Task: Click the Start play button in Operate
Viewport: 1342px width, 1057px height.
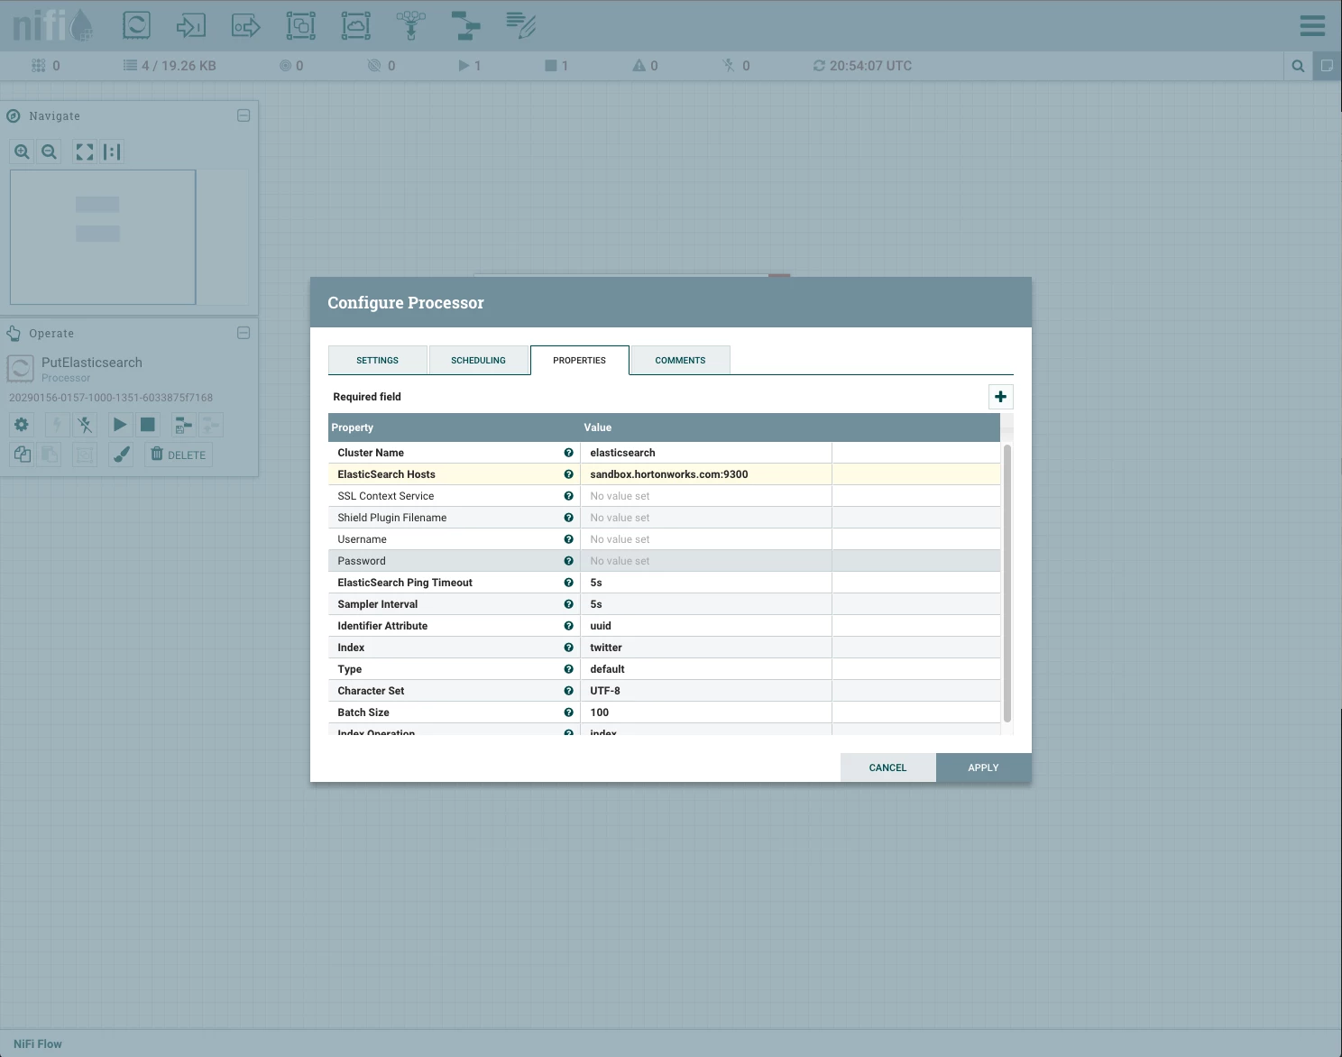Action: [120, 425]
